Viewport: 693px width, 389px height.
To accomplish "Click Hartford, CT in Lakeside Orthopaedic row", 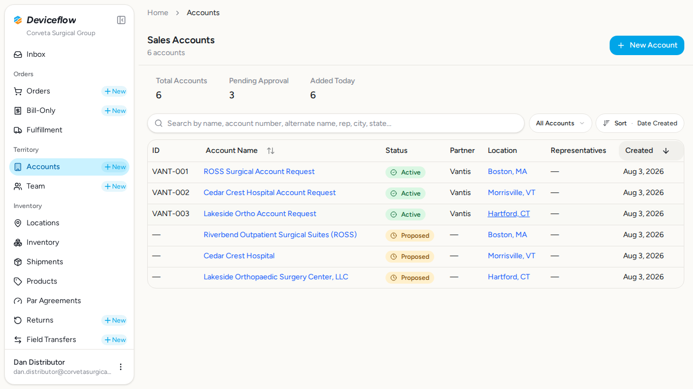I will pos(509,277).
